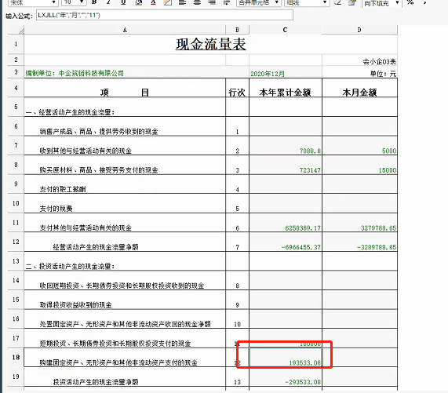Align text left using toolbar icon
448x393 pixels.
[182, 2]
